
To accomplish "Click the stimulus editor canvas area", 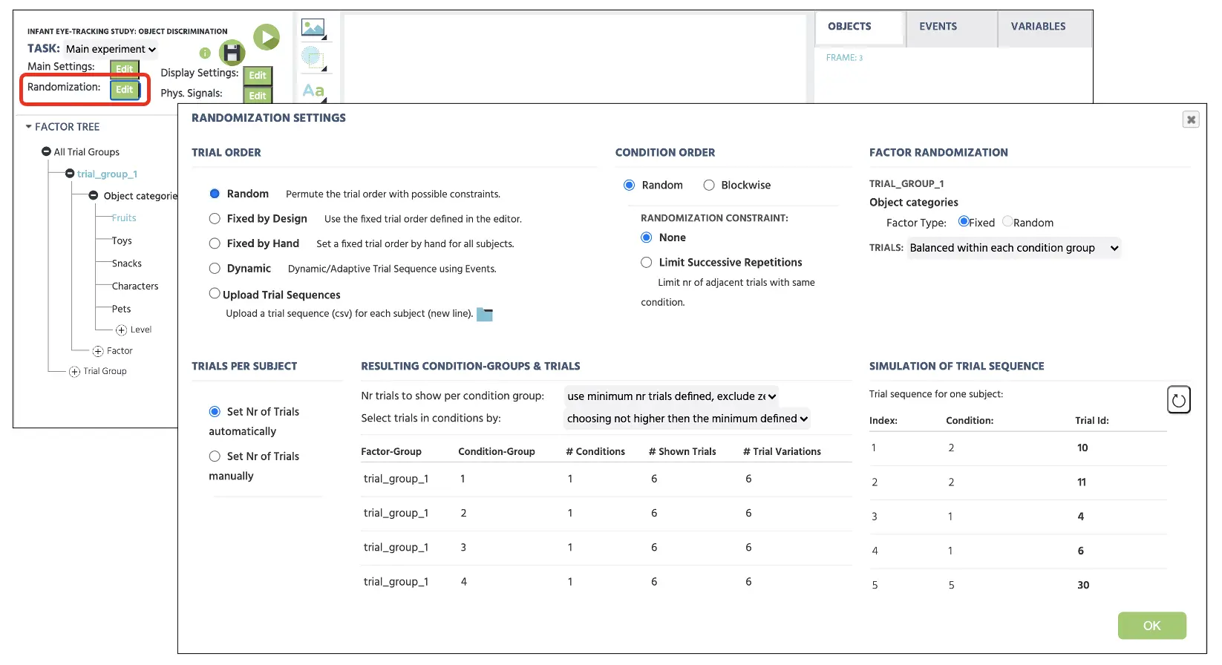I will [575, 59].
